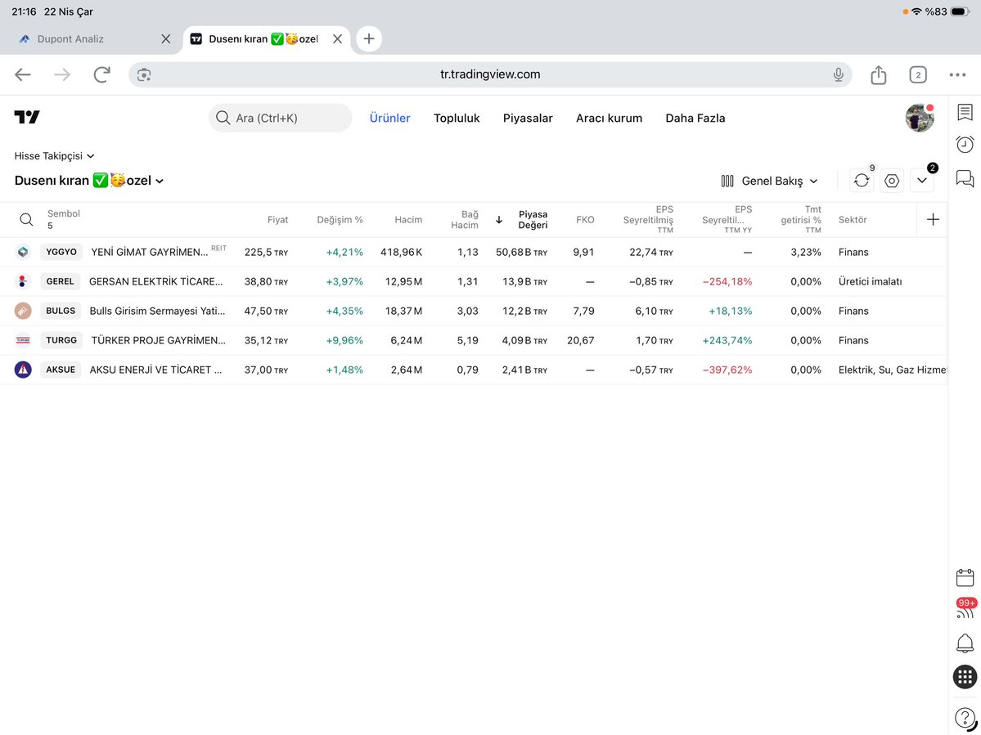Click the Üretici imalatı sector cell
Viewport: 981px width, 735px height.
[x=871, y=281]
